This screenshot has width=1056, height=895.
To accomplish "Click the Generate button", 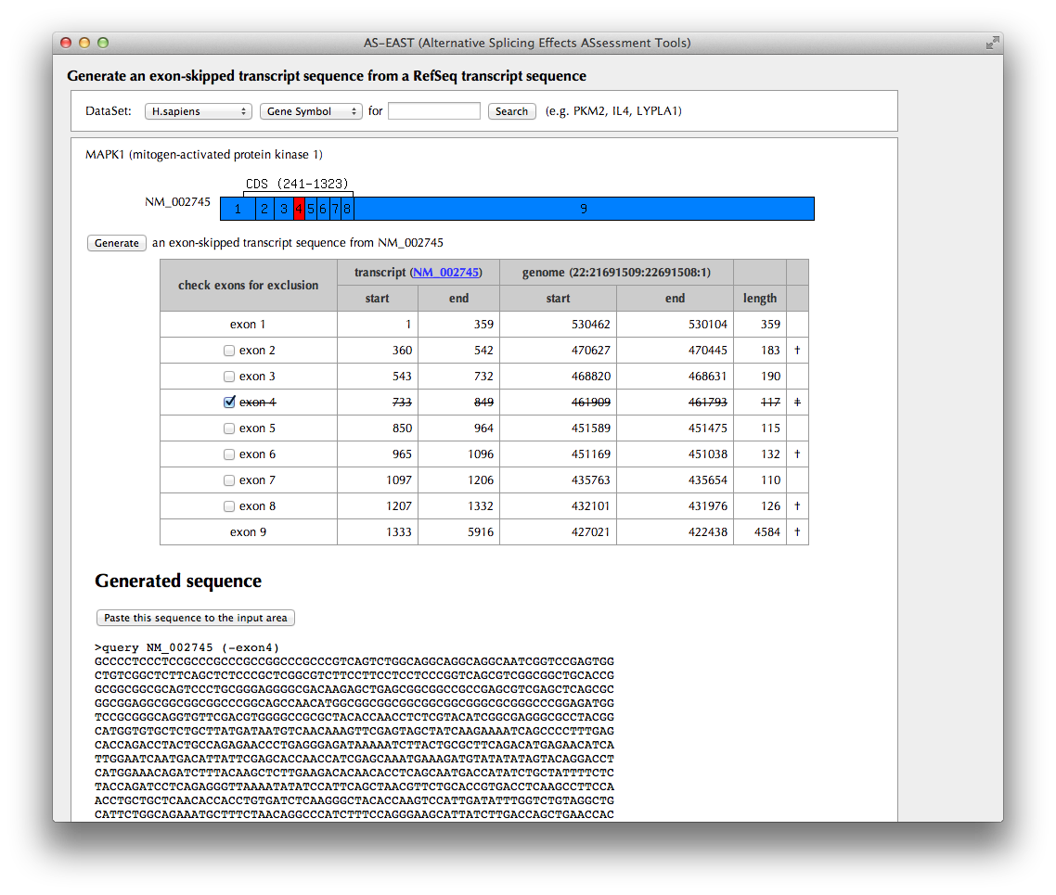I will 117,243.
